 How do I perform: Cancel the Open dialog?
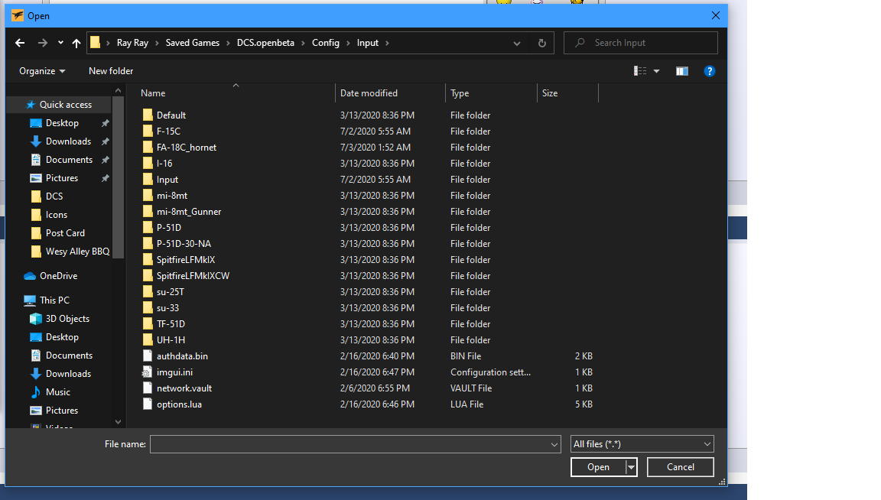[681, 467]
